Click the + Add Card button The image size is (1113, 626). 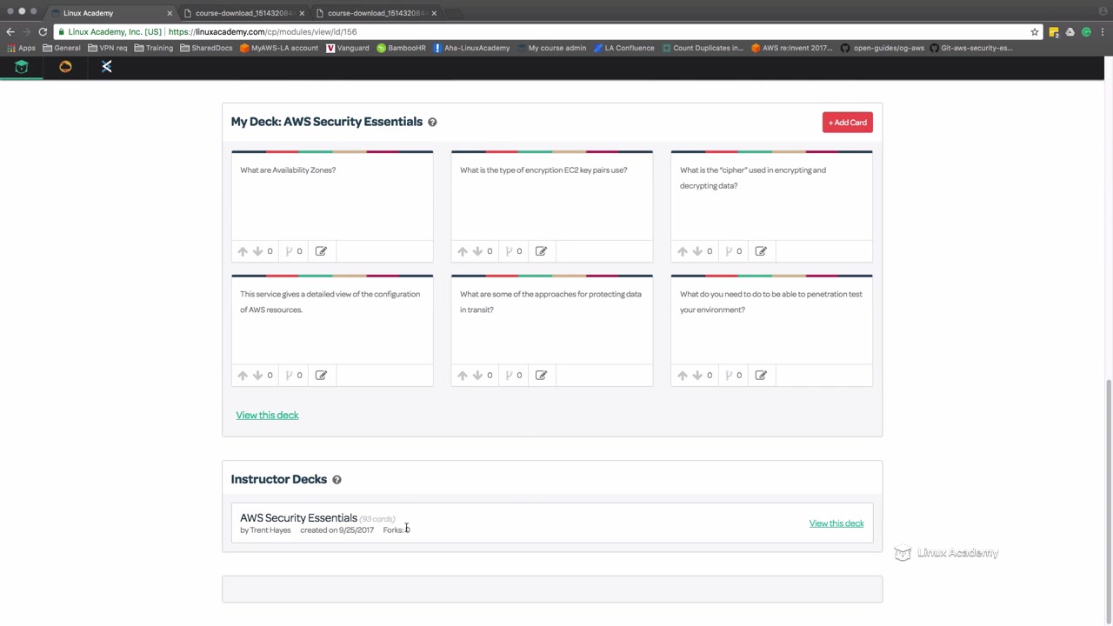848,123
